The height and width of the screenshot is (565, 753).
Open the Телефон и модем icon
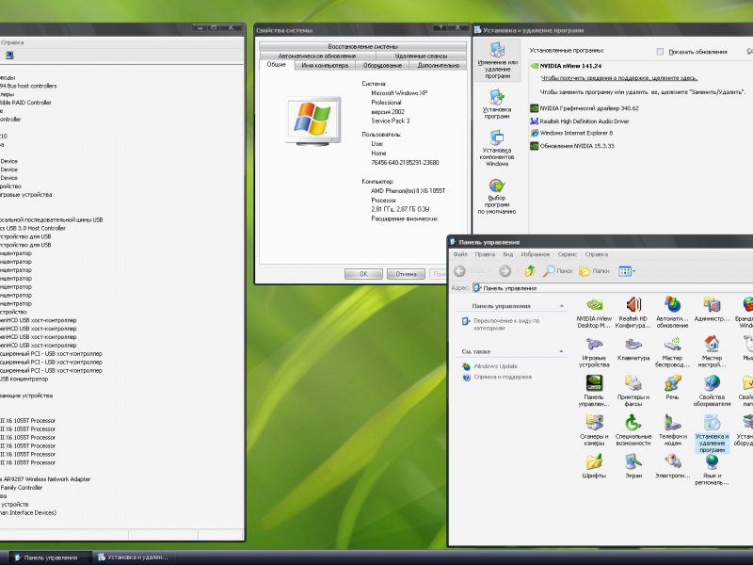click(x=672, y=430)
